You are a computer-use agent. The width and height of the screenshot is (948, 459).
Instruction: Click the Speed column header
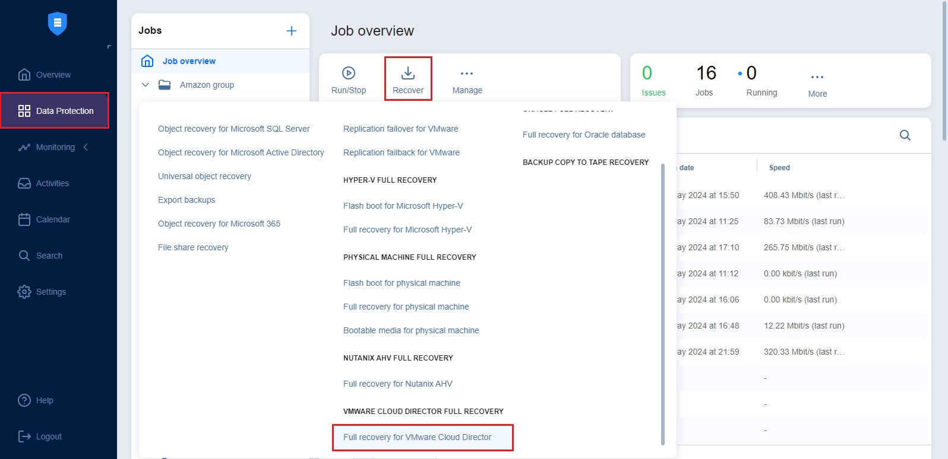(779, 168)
